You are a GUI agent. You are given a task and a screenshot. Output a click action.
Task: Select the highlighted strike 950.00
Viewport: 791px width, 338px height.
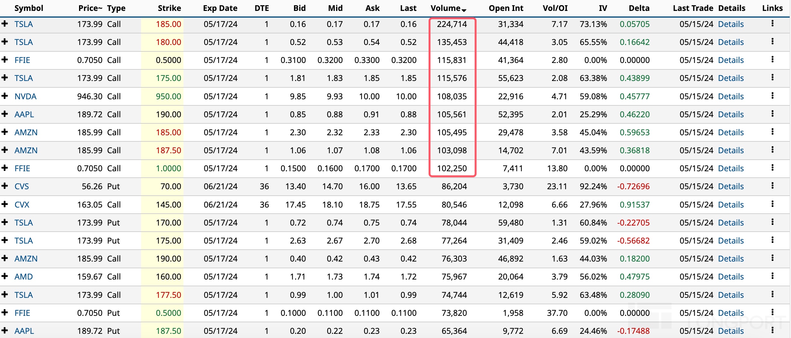tap(168, 96)
